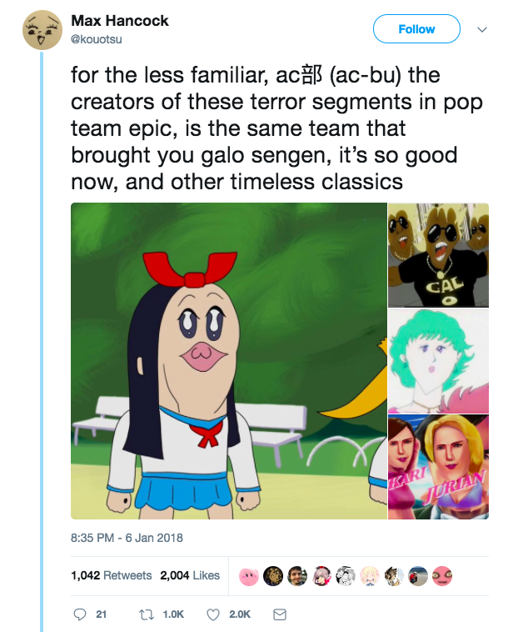Click the bearded man liker avatar

[x=296, y=575]
